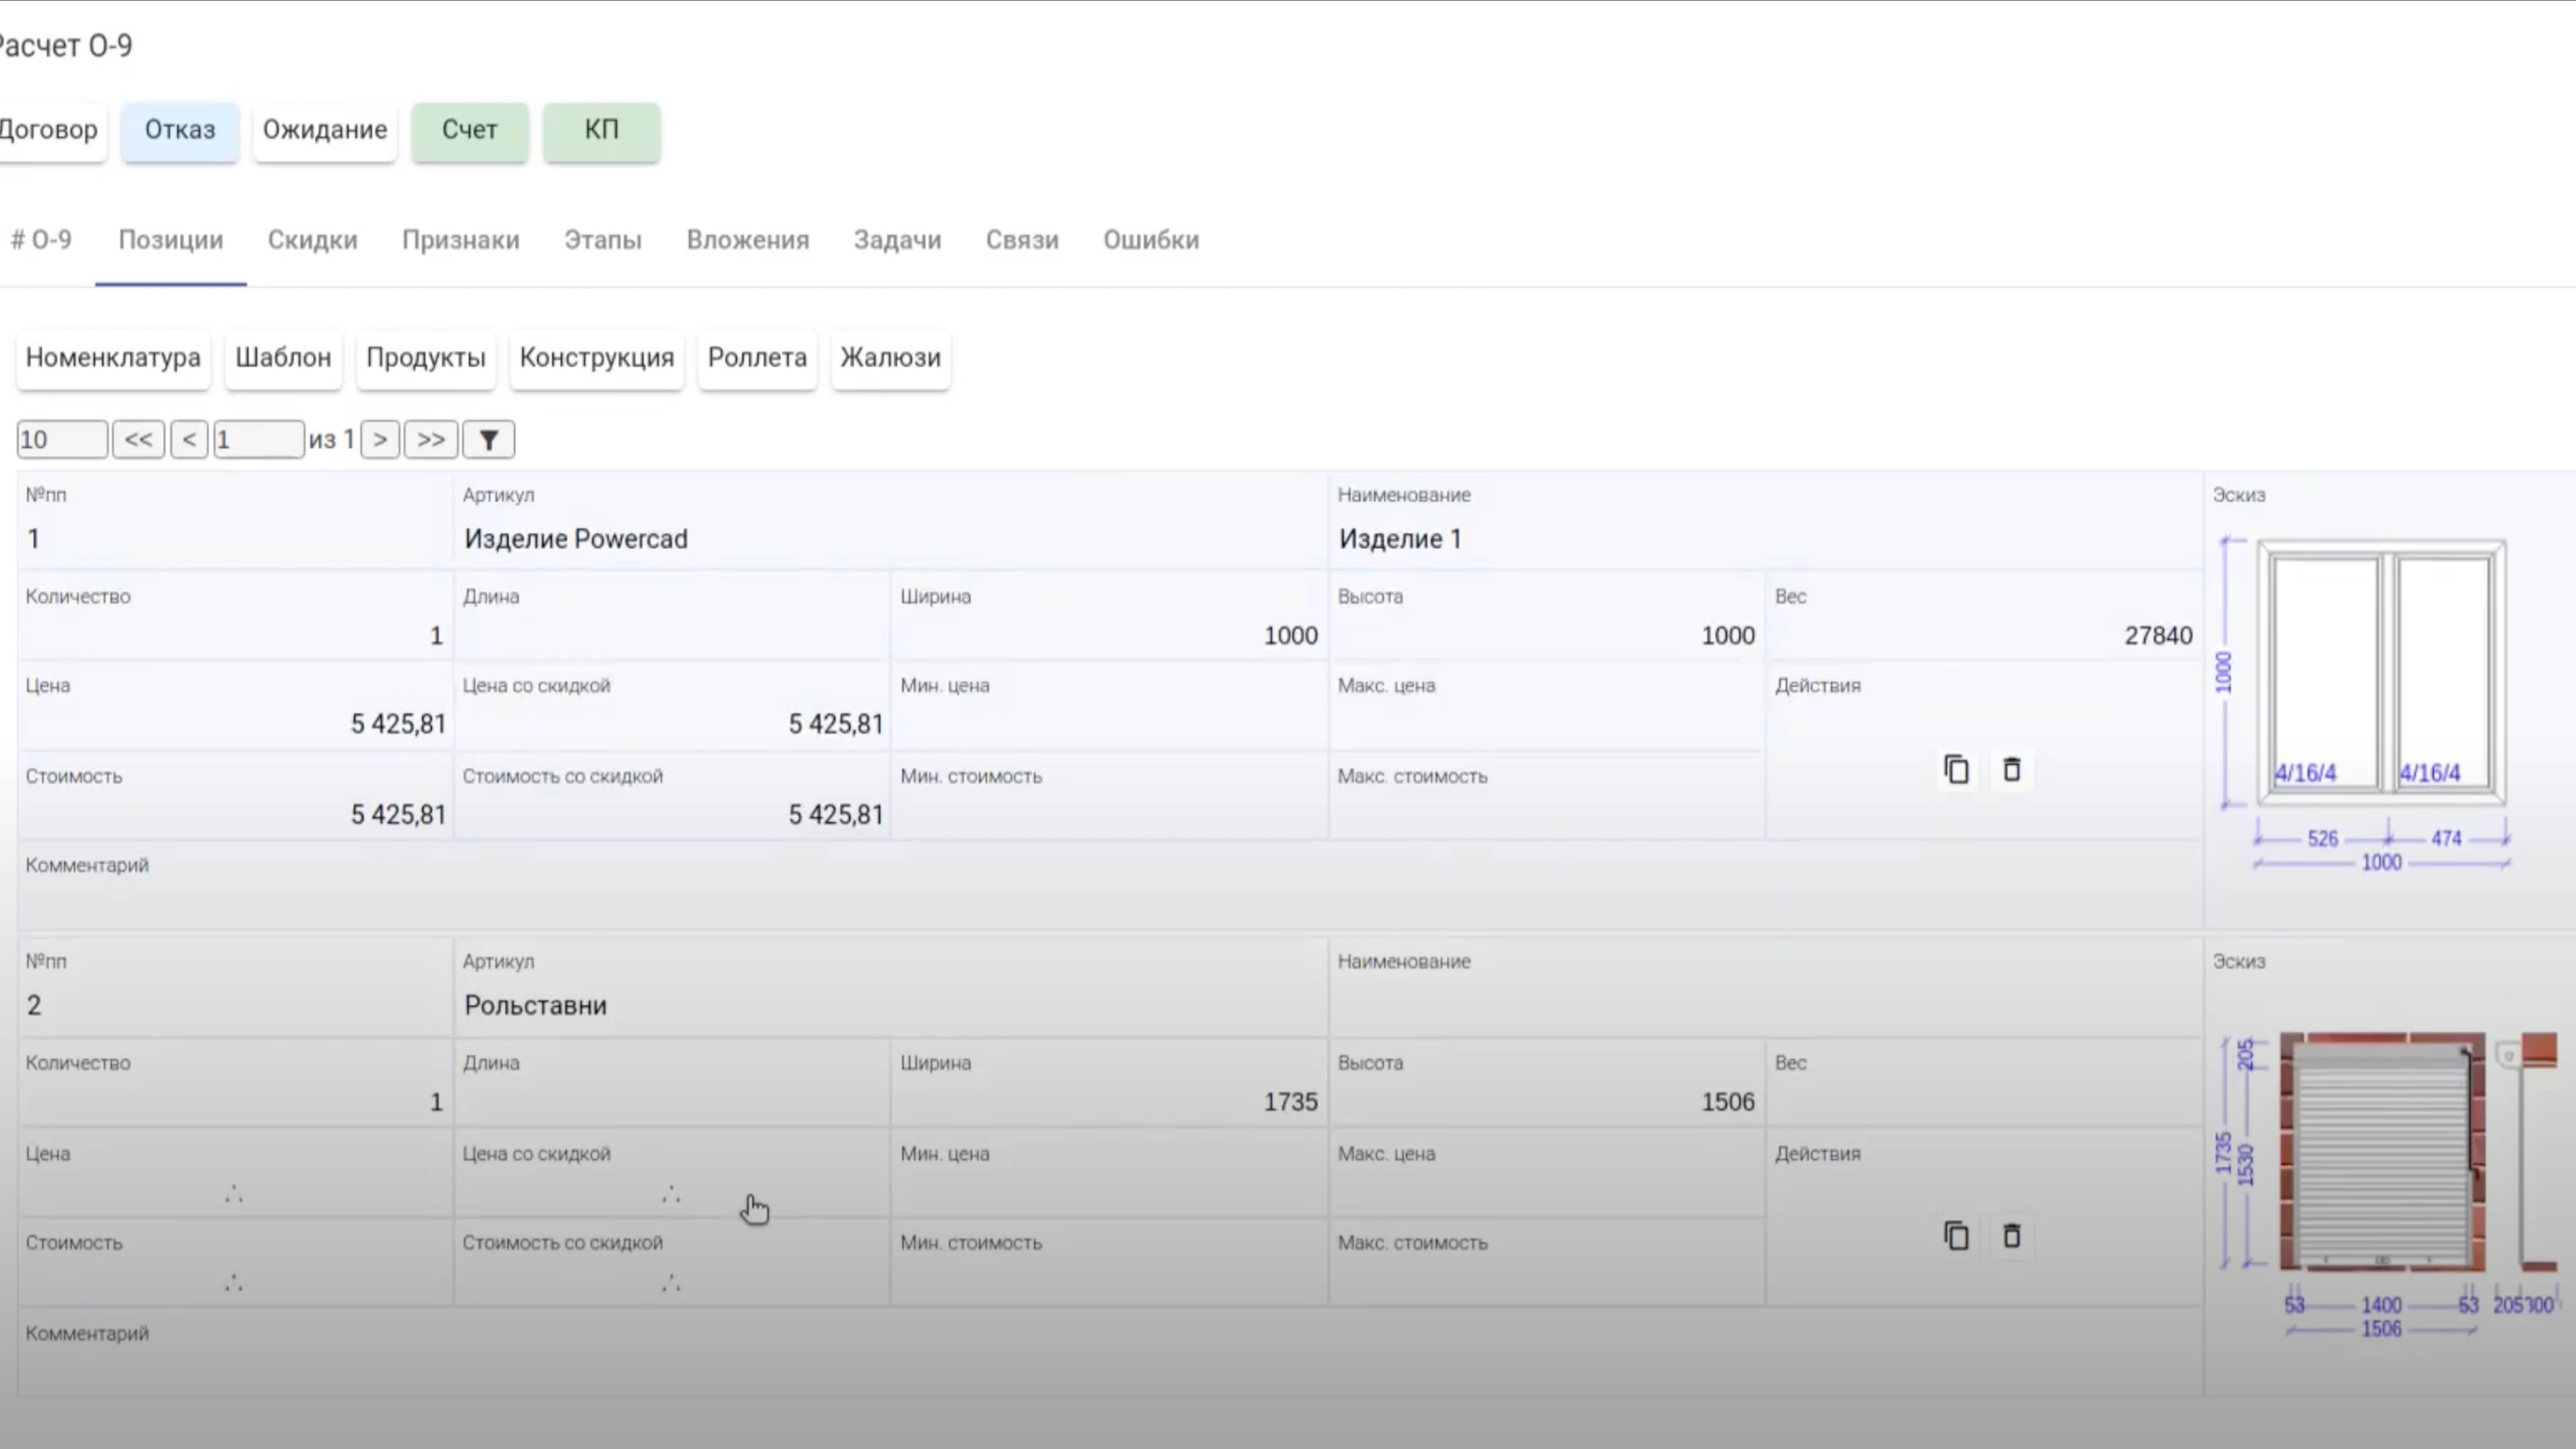Go to first page with << button
The image size is (2576, 1449).
[x=138, y=440]
